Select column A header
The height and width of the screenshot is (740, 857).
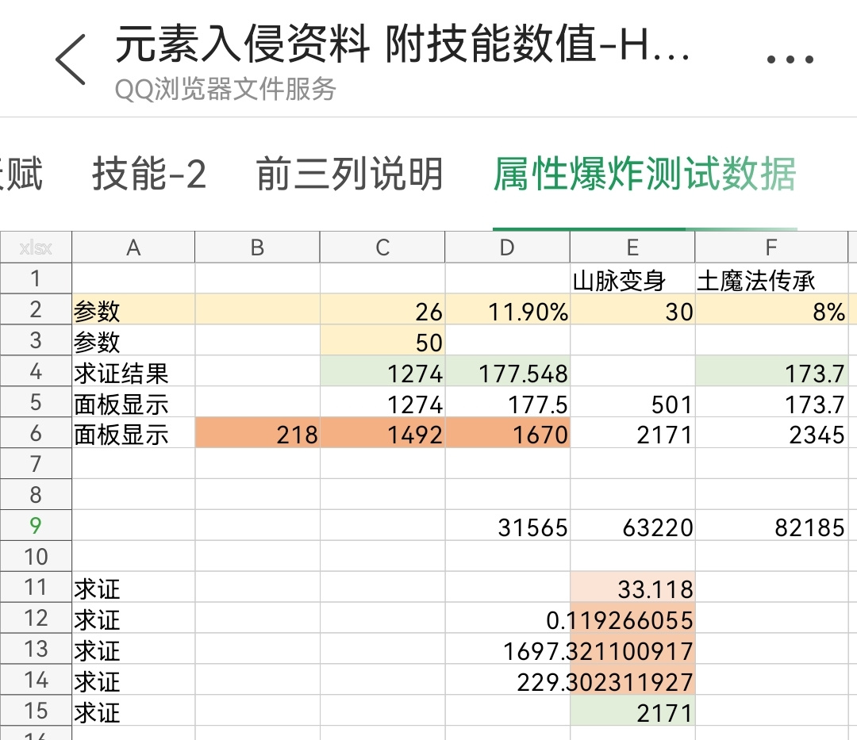[133, 247]
